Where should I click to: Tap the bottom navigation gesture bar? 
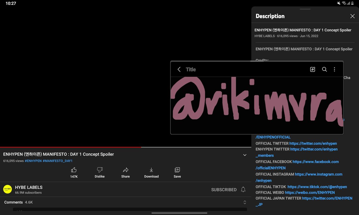(180, 213)
